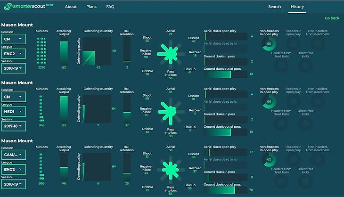Switch to the History tab

click(297, 7)
